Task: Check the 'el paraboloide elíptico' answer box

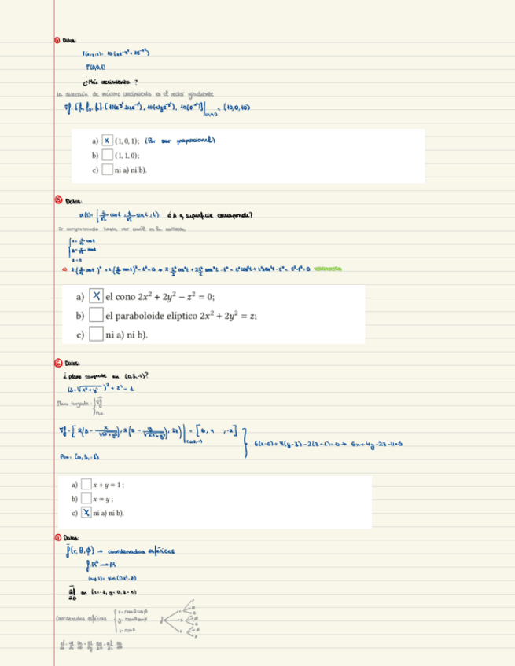Action: pos(96,315)
